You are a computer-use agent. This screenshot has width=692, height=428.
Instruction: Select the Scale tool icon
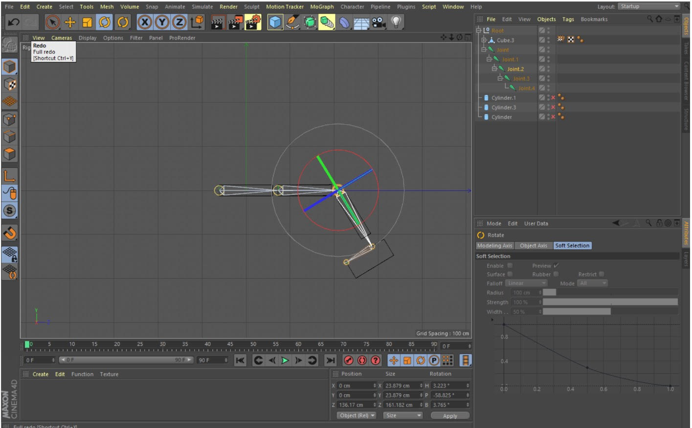point(87,22)
